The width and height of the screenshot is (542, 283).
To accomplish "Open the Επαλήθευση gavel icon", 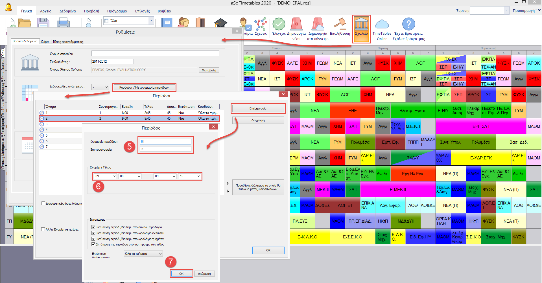I will point(340,25).
